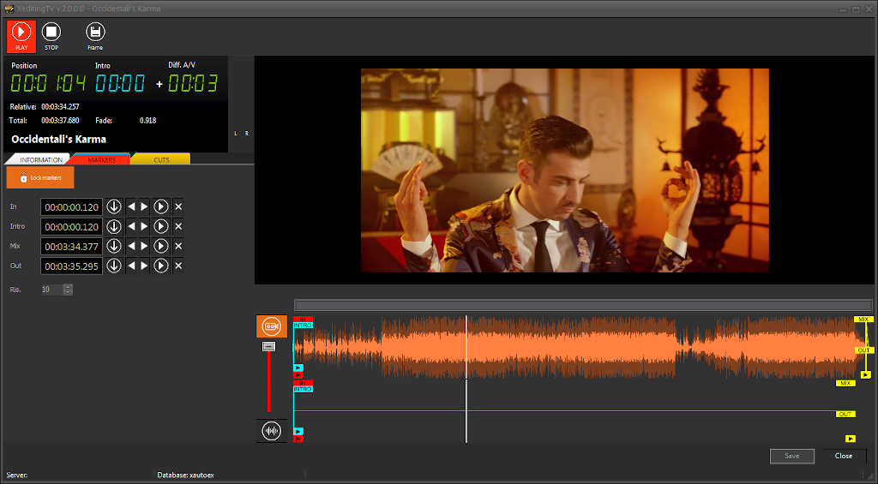
Task: Nudge the In marker backward
Action: [131, 207]
